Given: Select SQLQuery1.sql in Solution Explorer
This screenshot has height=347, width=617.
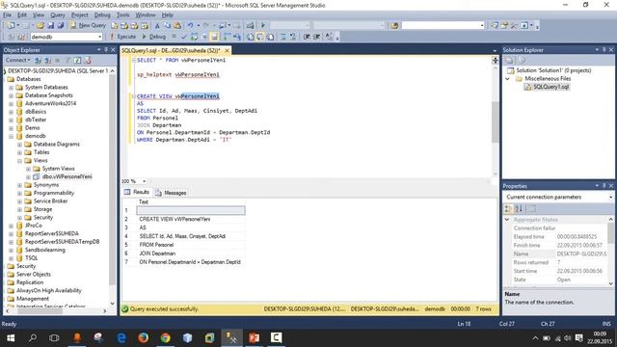Looking at the screenshot, I should (x=550, y=87).
